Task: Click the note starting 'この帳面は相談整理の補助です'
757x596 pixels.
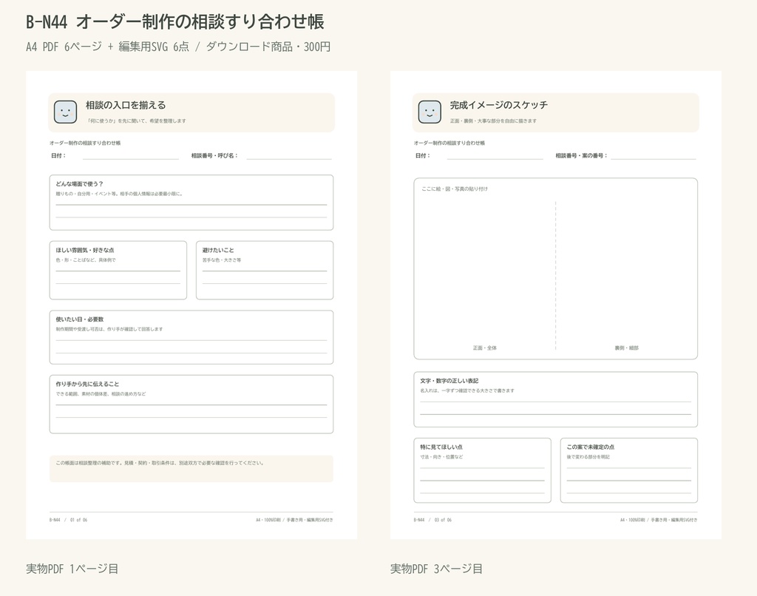Action: pyautogui.click(x=191, y=469)
